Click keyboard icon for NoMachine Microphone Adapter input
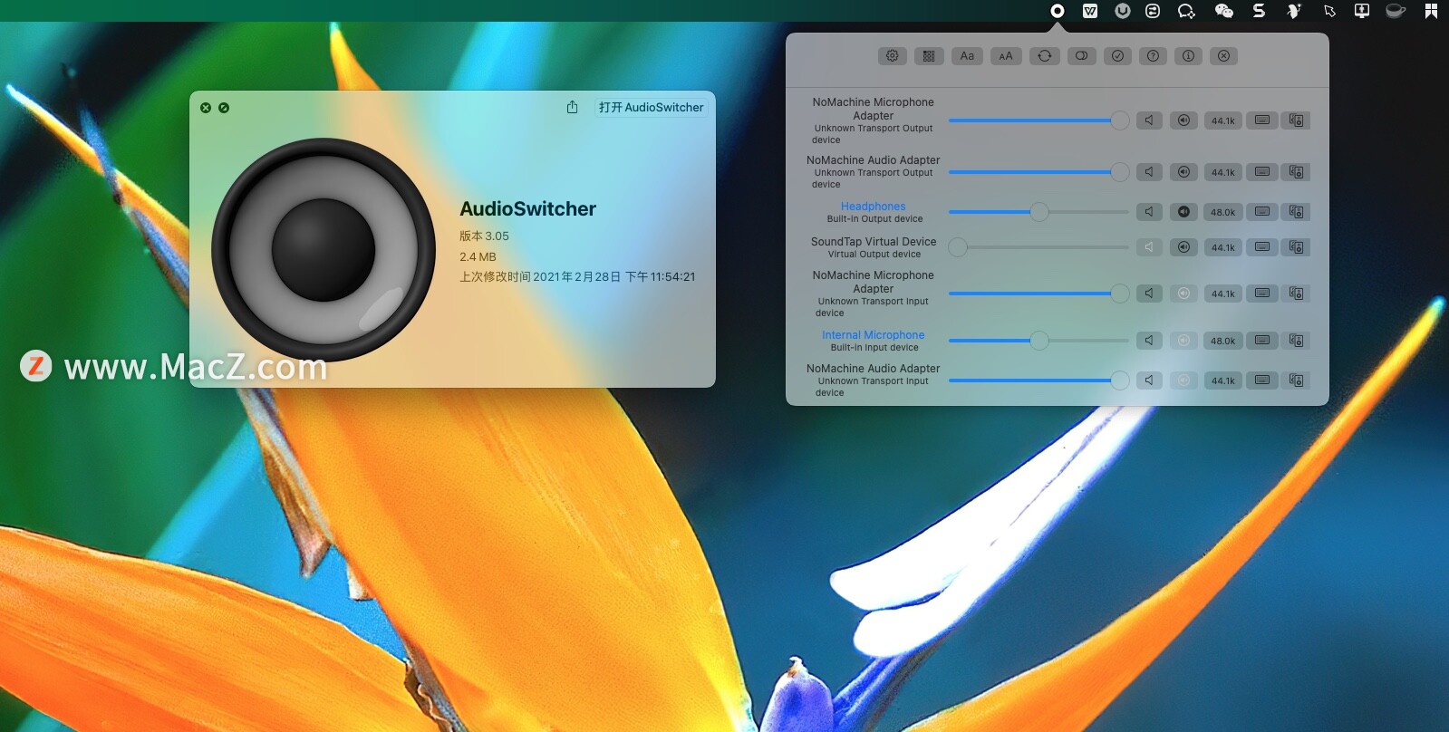The height and width of the screenshot is (732, 1449). pos(1262,294)
